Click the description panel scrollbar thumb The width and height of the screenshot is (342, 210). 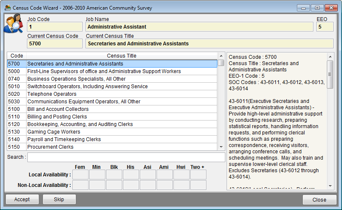330,74
